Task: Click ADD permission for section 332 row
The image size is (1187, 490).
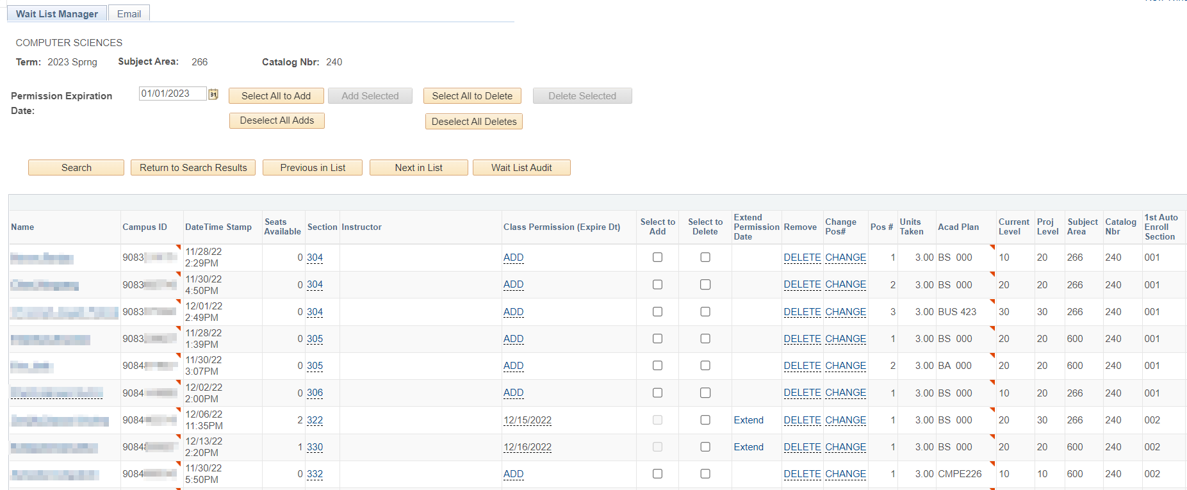Action: 513,474
